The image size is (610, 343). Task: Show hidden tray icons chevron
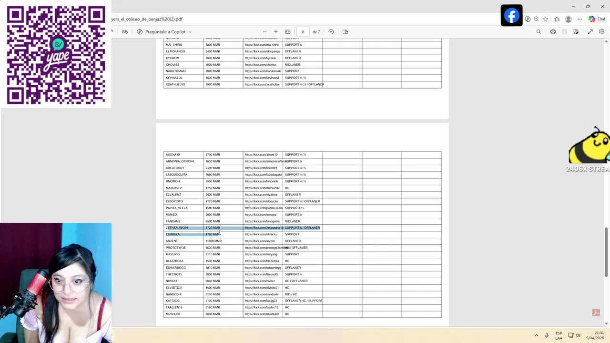536,335
